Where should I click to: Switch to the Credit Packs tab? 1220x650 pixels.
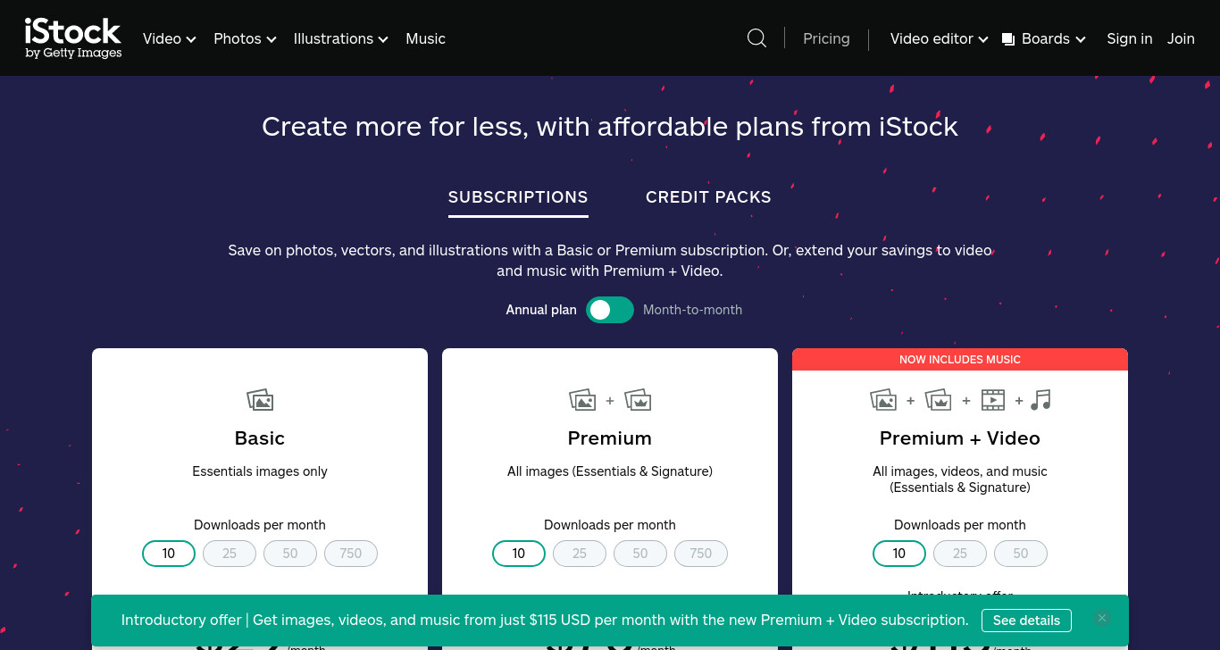pos(708,197)
